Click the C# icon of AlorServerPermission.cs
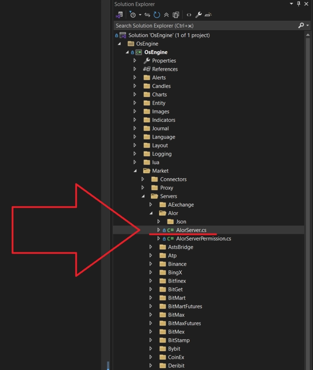 170,238
